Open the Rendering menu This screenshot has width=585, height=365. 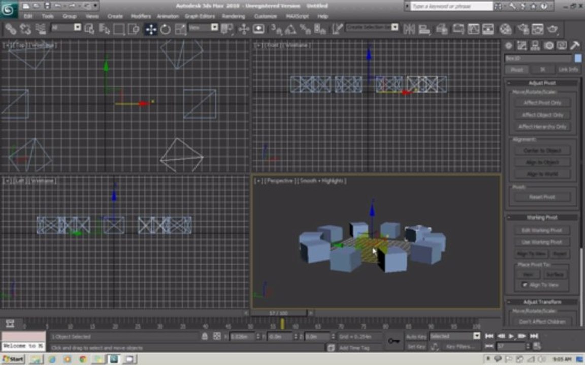[x=234, y=16]
